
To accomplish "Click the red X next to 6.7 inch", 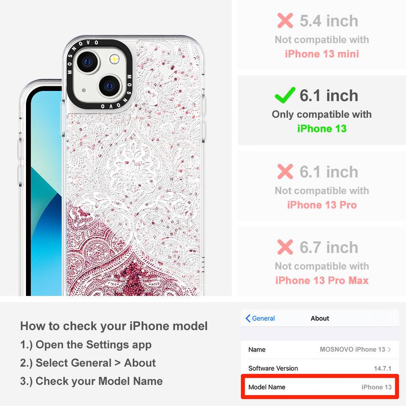I will tap(285, 247).
